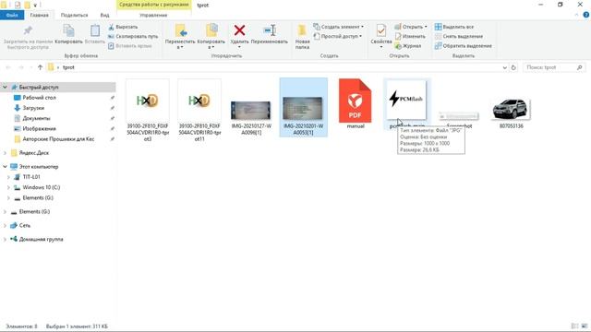Click Вставить ярлык in the ribbon
This screenshot has height=332, width=591.
pos(129,46)
